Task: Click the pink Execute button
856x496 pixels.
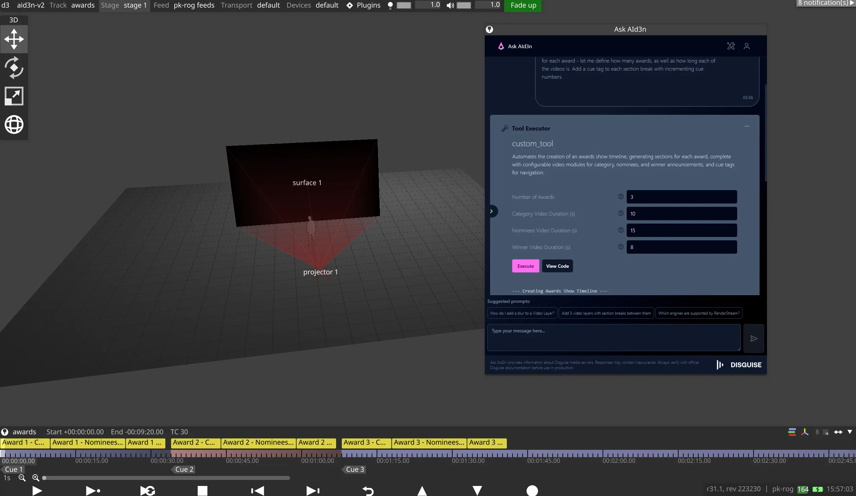Action: (525, 266)
